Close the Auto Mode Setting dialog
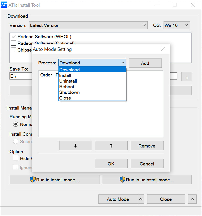 pyautogui.click(x=163, y=49)
